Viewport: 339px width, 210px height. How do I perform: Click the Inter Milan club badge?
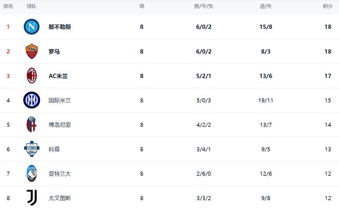pyautogui.click(x=32, y=100)
